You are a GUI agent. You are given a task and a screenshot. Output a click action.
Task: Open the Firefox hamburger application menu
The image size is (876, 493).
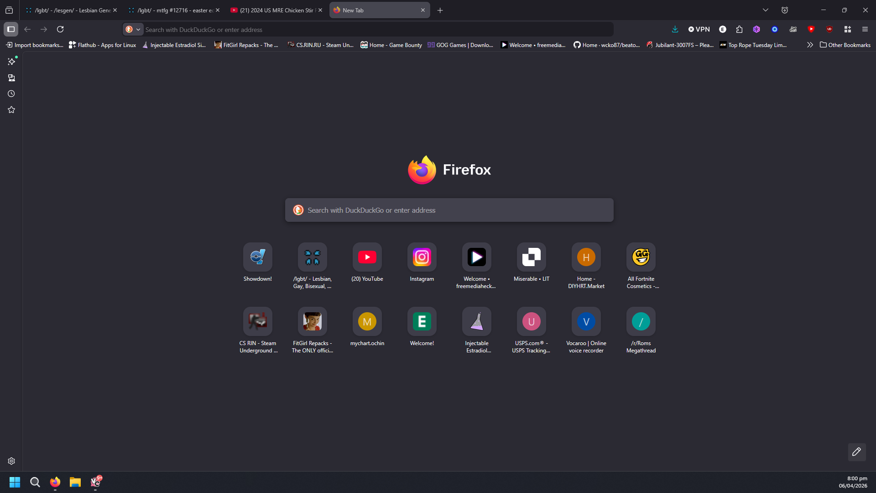(865, 29)
